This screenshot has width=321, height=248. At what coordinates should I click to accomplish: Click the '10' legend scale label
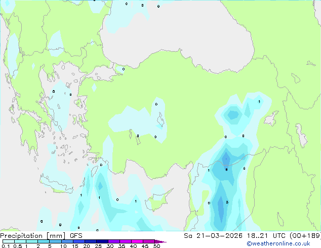click(x=63, y=246)
